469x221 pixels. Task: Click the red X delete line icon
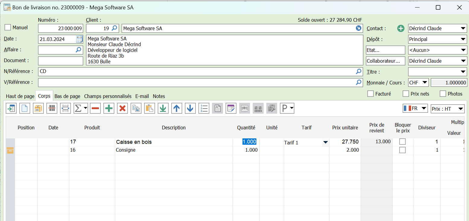(x=122, y=108)
